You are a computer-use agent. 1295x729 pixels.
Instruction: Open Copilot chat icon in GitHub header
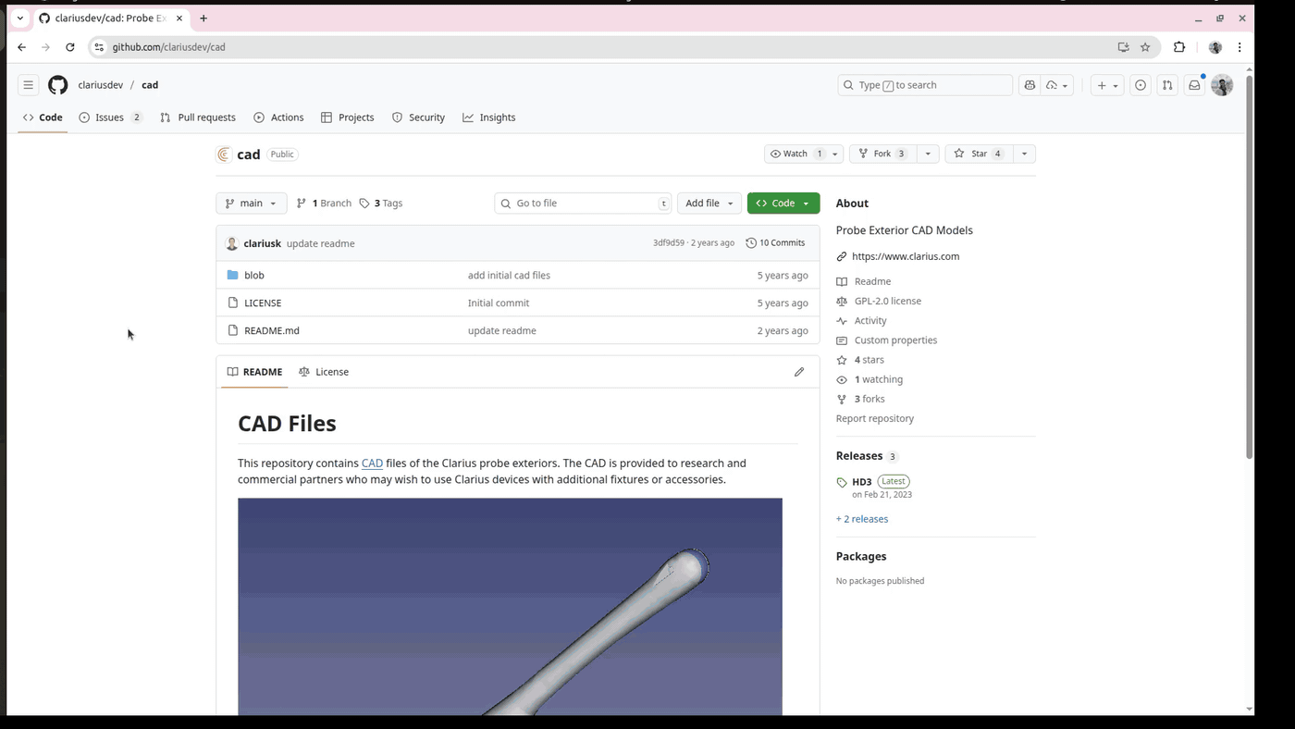click(x=1030, y=85)
